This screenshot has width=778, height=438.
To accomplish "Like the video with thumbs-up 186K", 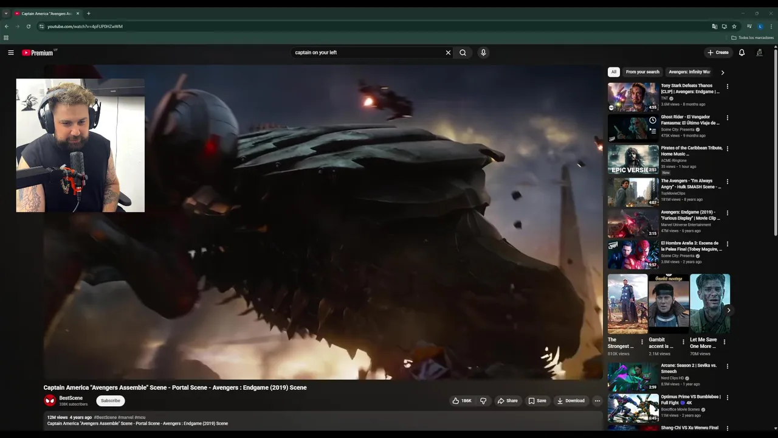I will tap(462, 400).
